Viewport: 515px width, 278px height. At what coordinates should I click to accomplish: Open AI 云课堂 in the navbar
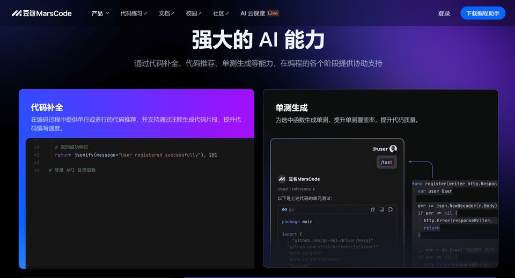[253, 13]
